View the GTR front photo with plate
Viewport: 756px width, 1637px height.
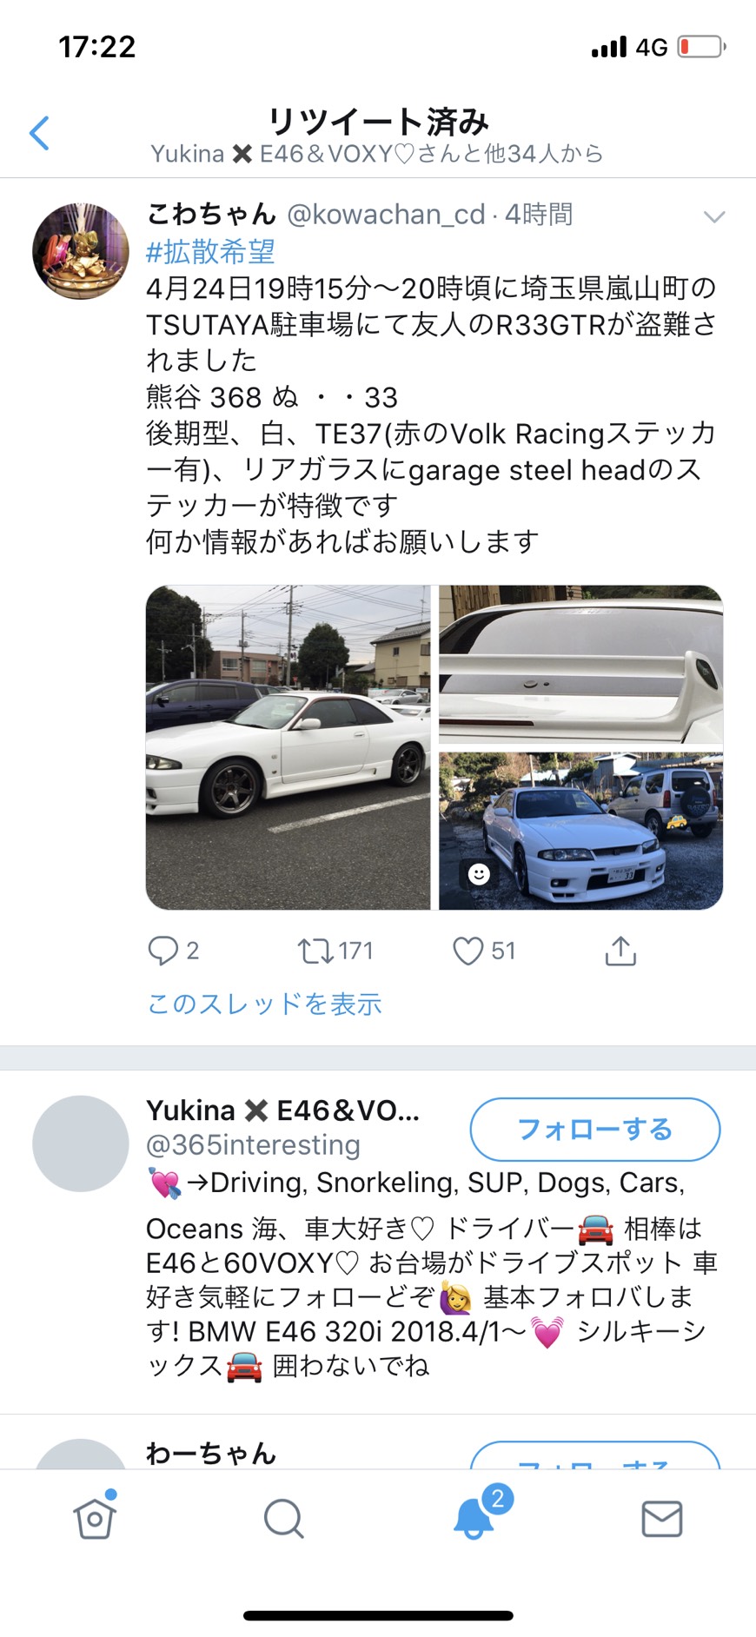point(580,831)
